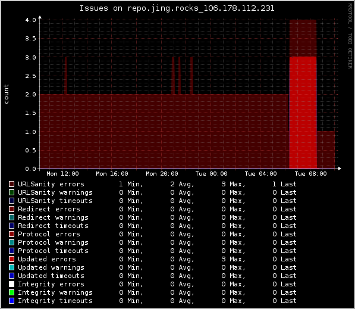Select the Updated errors red swatch
Viewport: 355px width, 309px height.
coord(11,259)
